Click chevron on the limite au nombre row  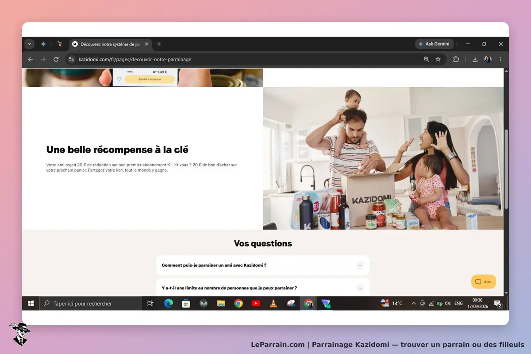pyautogui.click(x=360, y=288)
